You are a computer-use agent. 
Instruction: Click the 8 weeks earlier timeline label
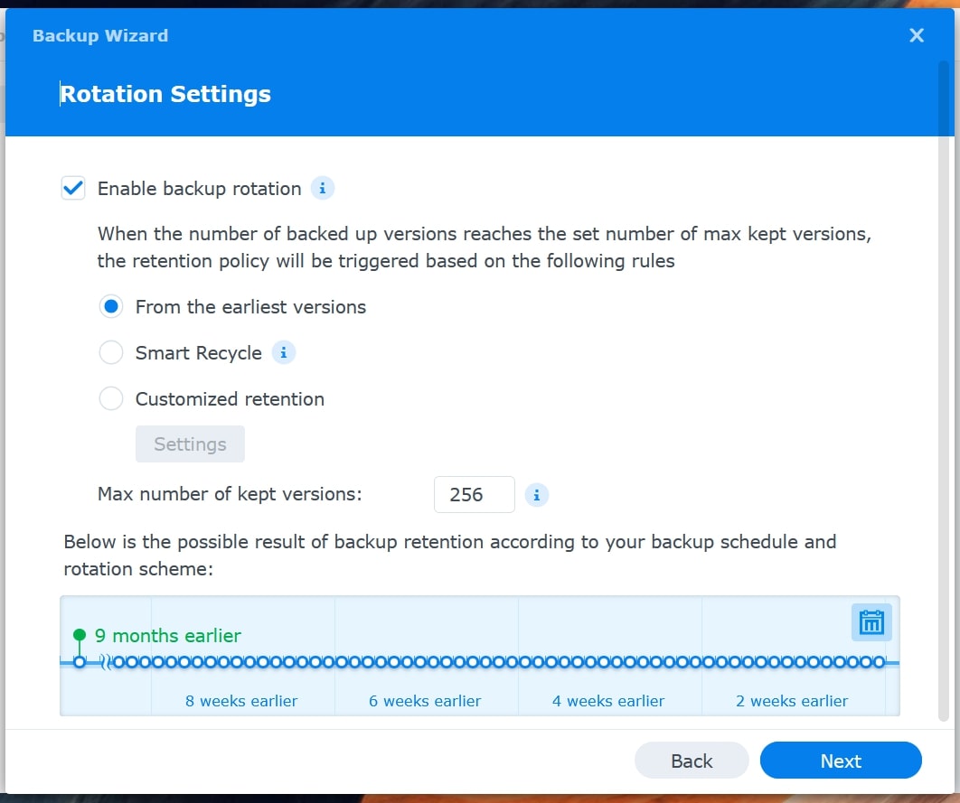coord(241,701)
